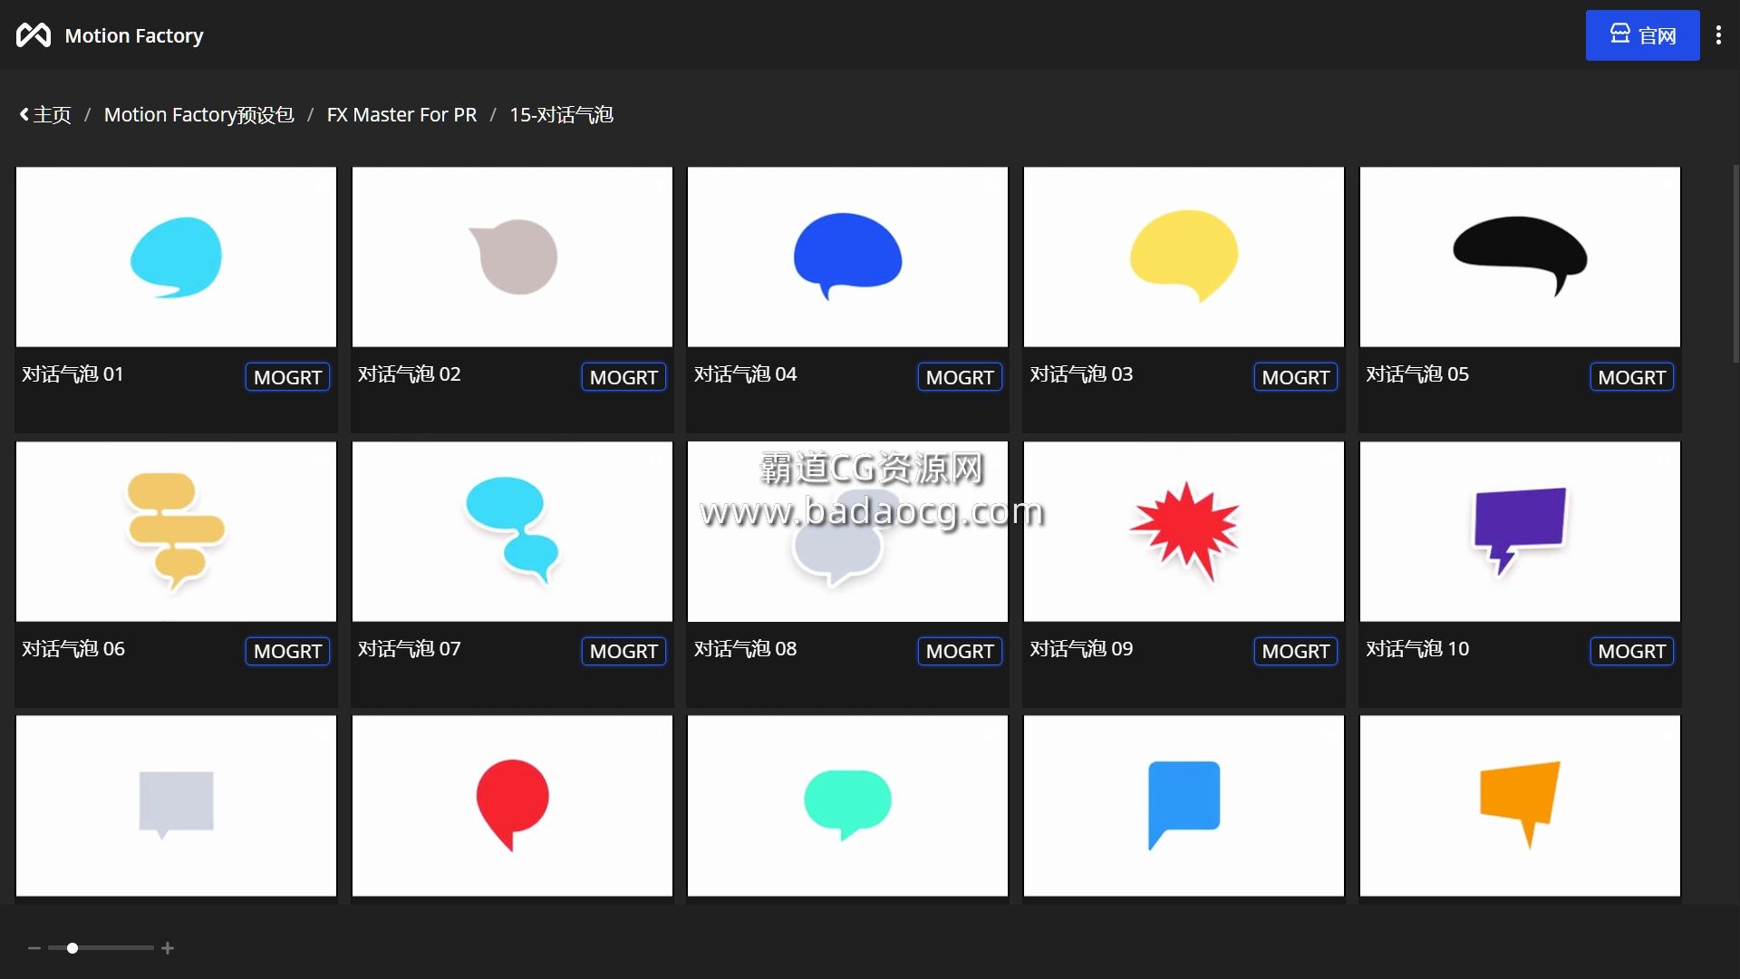Click MOGRT badge of 对话气泡 03
Screen dimensions: 1740x979
[1296, 377]
